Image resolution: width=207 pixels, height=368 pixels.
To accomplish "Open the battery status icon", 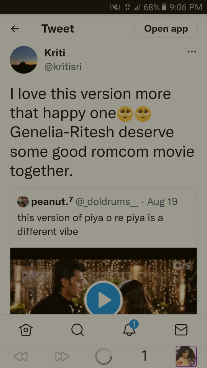I will coord(164,7).
